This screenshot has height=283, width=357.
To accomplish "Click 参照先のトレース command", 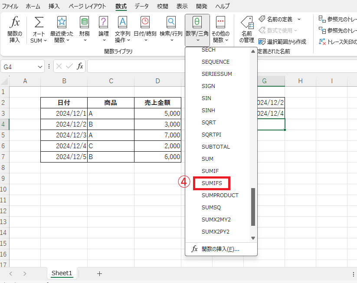I will point(337,30).
